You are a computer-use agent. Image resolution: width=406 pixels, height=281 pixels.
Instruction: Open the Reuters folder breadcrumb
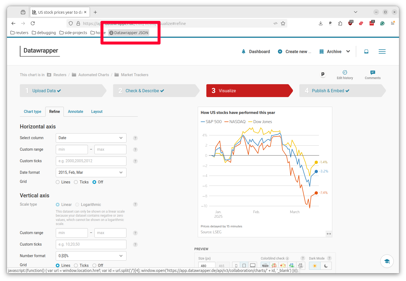click(x=57, y=75)
